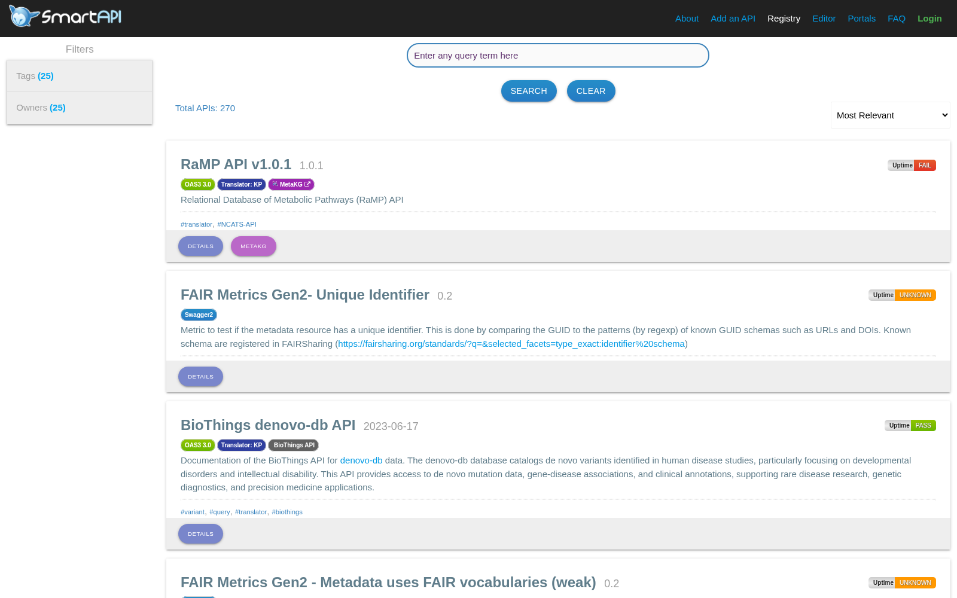957x598 pixels.
Task: Click the Filters heading
Action: [80, 49]
